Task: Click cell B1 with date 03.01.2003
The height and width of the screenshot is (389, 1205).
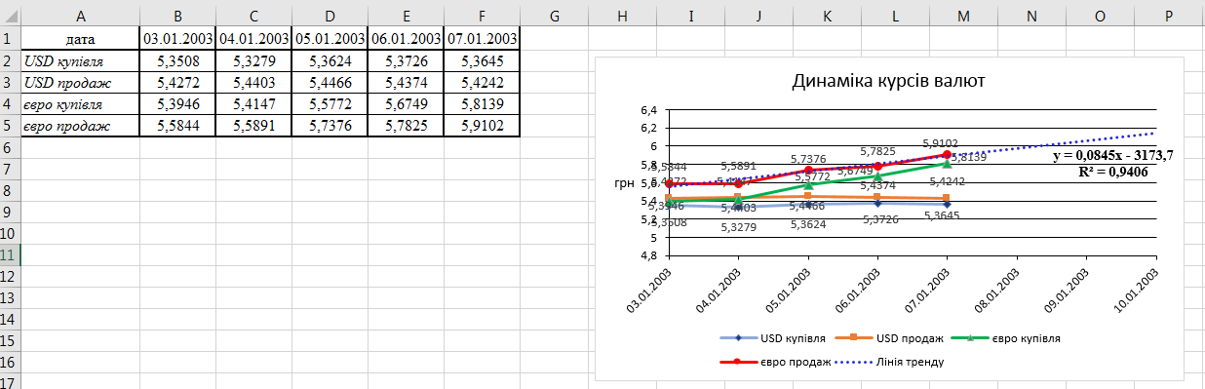Action: 177,39
